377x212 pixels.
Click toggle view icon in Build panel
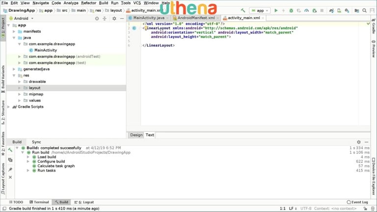pos(10,160)
